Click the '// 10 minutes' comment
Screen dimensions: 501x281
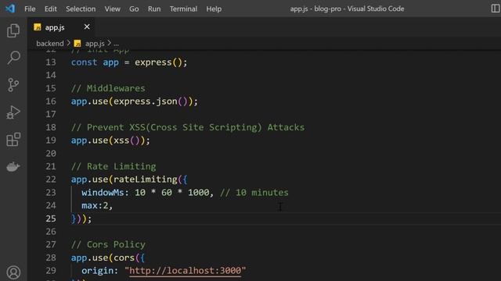tap(254, 193)
